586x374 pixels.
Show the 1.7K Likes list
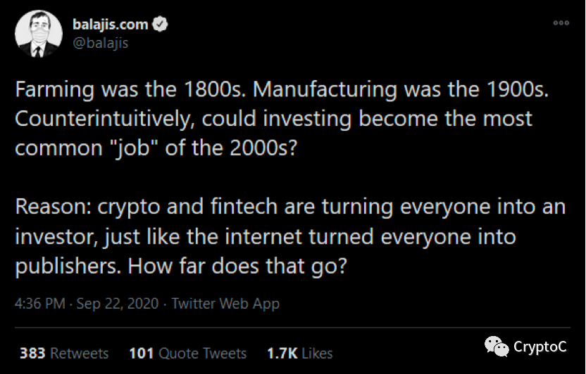click(x=299, y=352)
